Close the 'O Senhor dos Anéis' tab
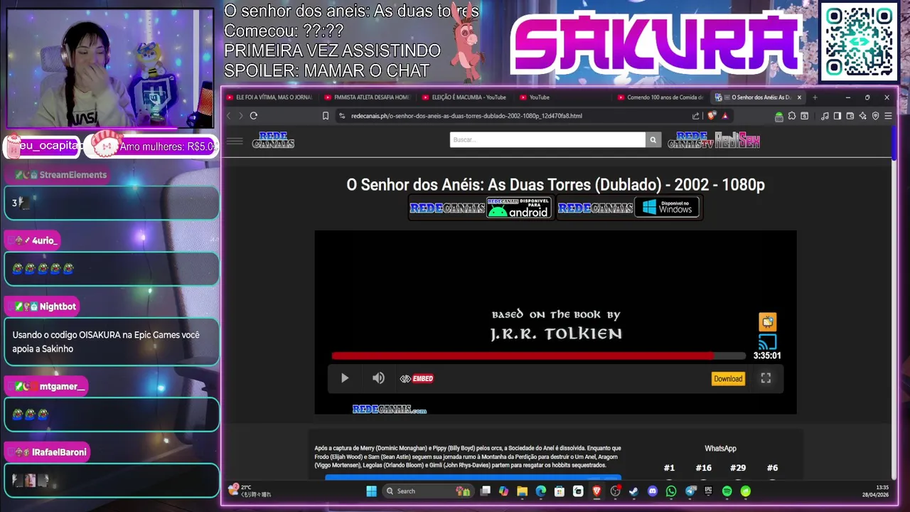This screenshot has height=512, width=910. (799, 97)
